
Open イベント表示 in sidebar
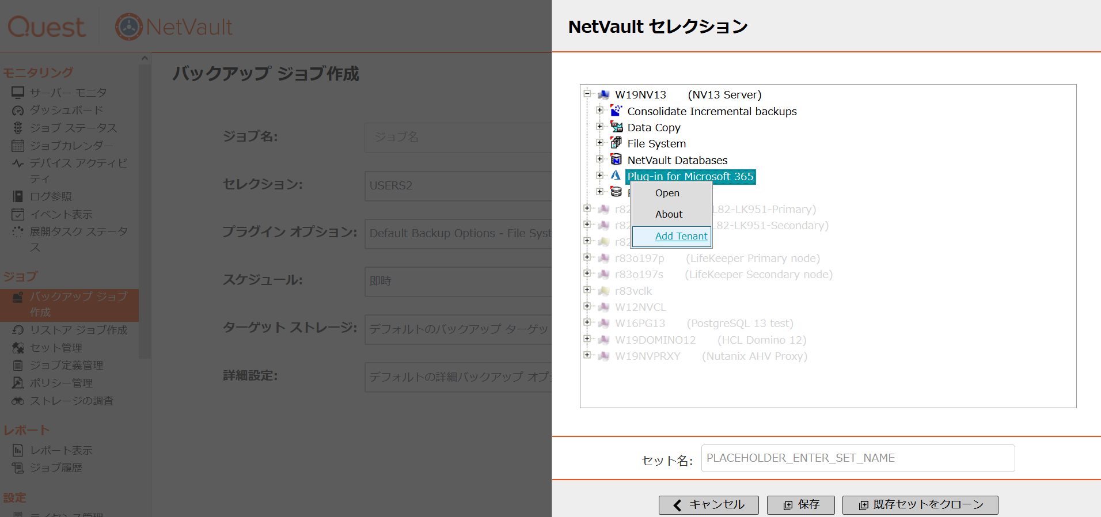(61, 214)
